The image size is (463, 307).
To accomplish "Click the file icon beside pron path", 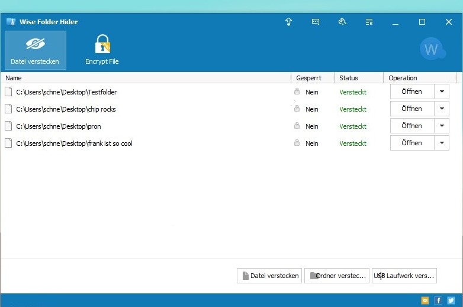I will click(x=8, y=126).
